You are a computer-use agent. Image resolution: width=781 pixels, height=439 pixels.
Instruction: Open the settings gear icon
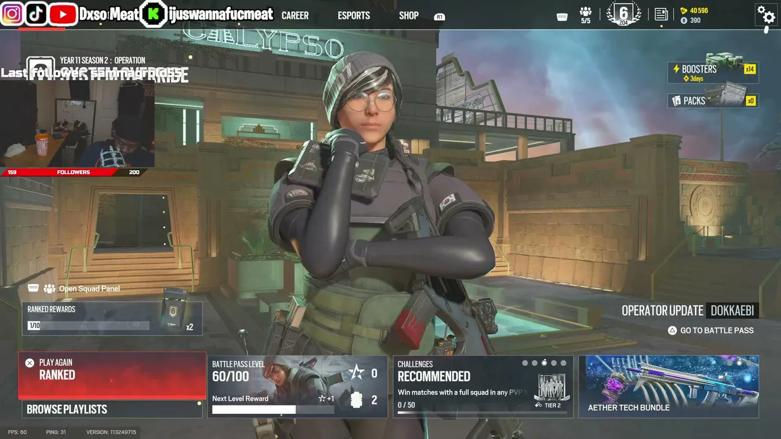click(765, 14)
